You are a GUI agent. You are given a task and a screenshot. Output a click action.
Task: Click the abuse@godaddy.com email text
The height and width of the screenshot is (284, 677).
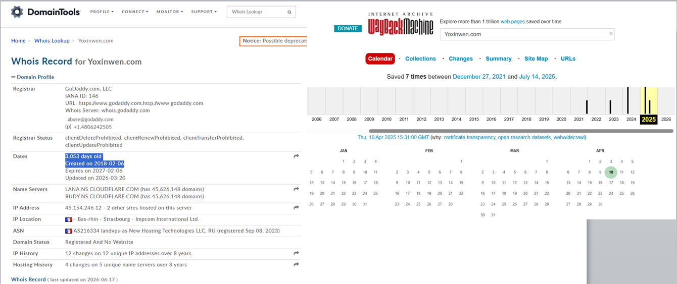click(x=90, y=119)
